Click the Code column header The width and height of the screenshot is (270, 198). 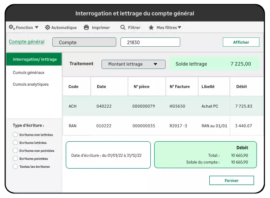point(77,87)
